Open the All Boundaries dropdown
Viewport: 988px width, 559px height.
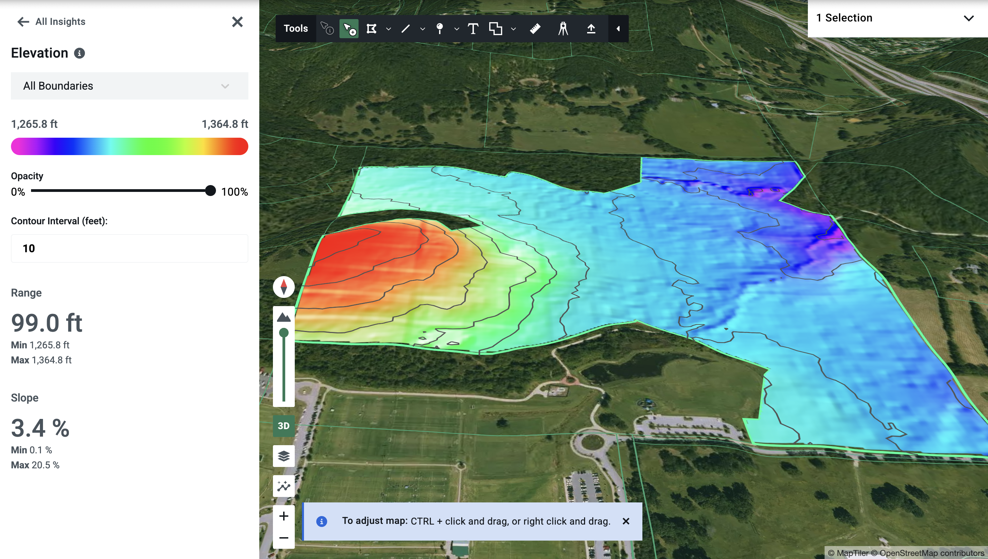pos(130,86)
